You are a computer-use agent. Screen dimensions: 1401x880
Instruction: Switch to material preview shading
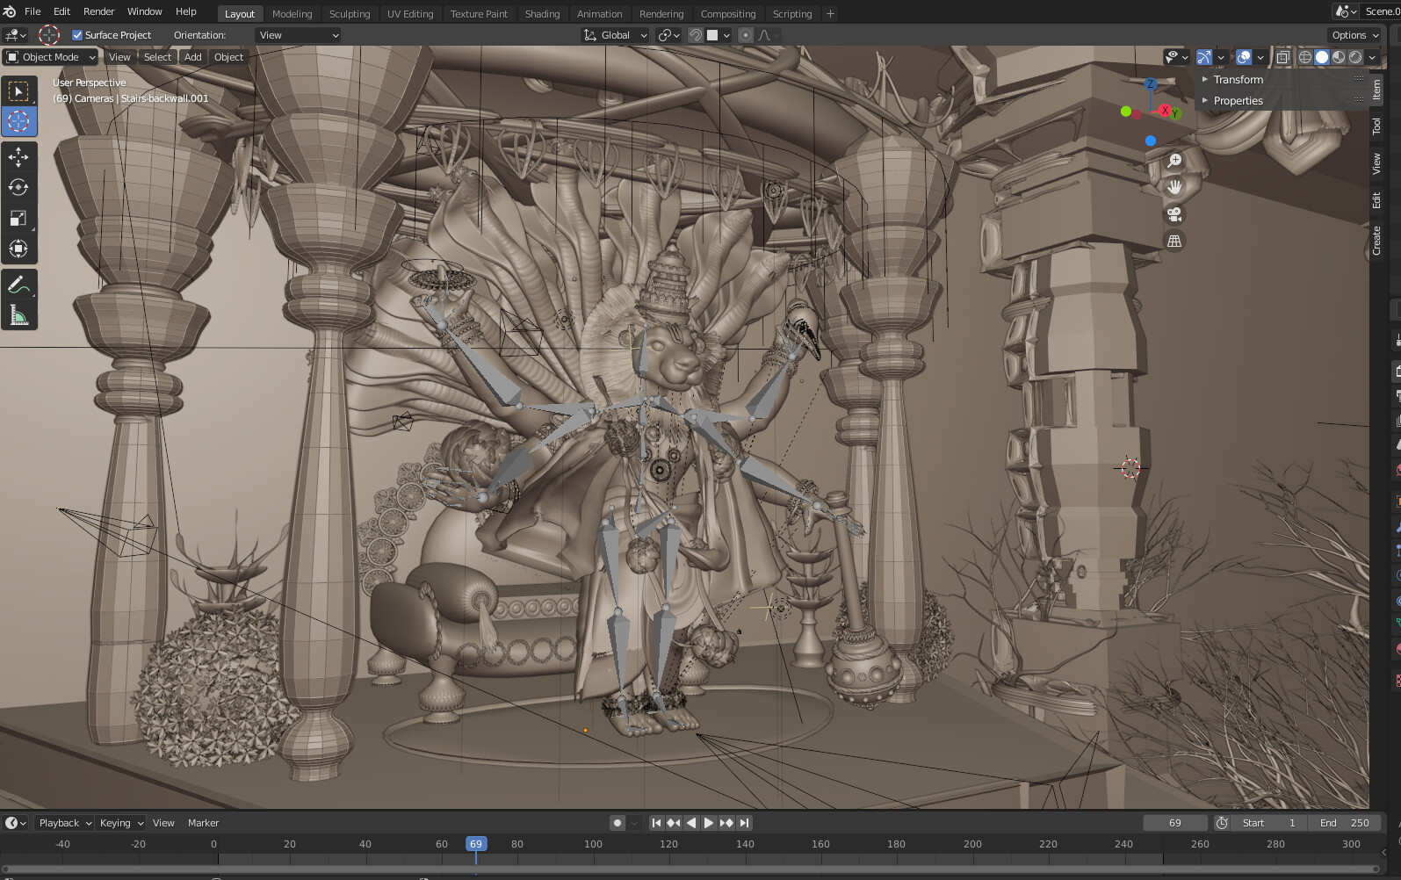[1339, 57]
